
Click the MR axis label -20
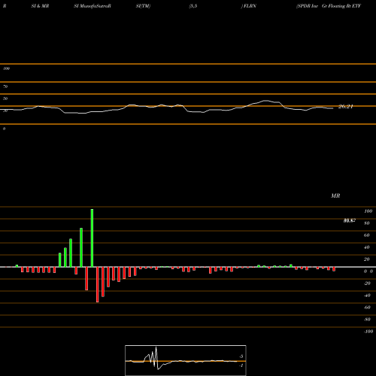click(x=367, y=284)
